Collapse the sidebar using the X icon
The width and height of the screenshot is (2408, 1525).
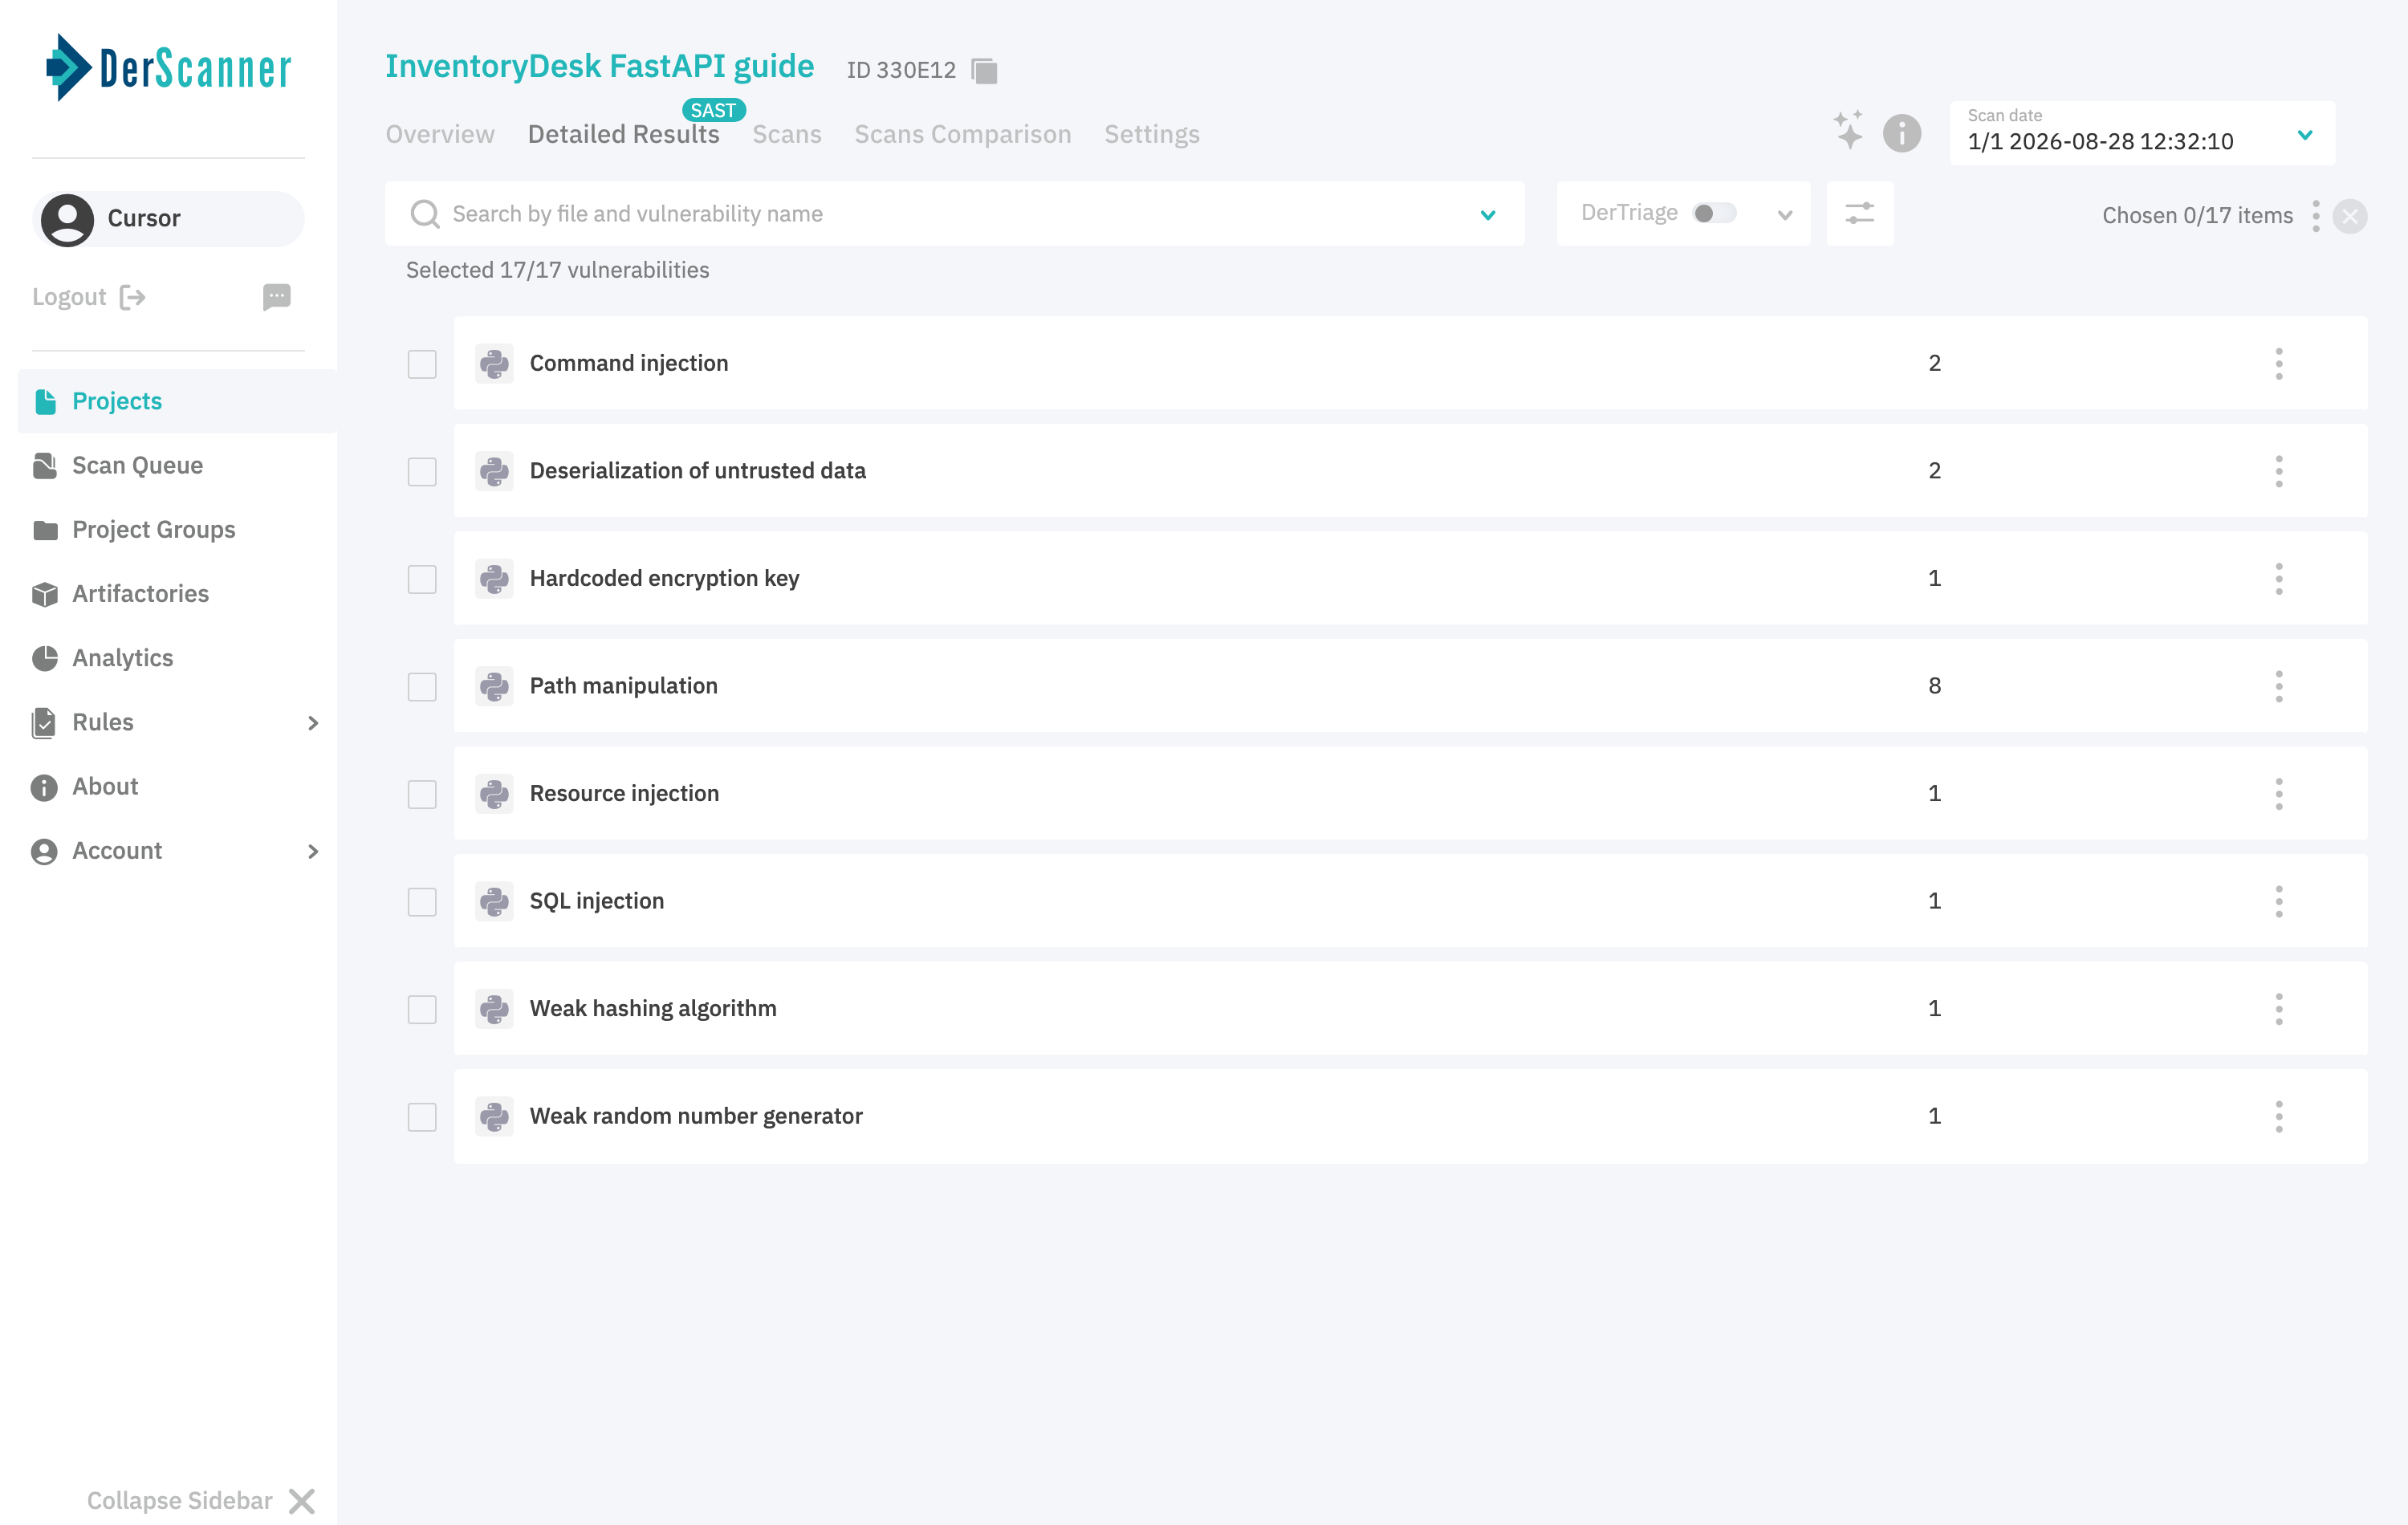click(x=302, y=1500)
